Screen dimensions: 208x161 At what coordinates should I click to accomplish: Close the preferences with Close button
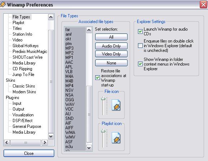coord(29,153)
